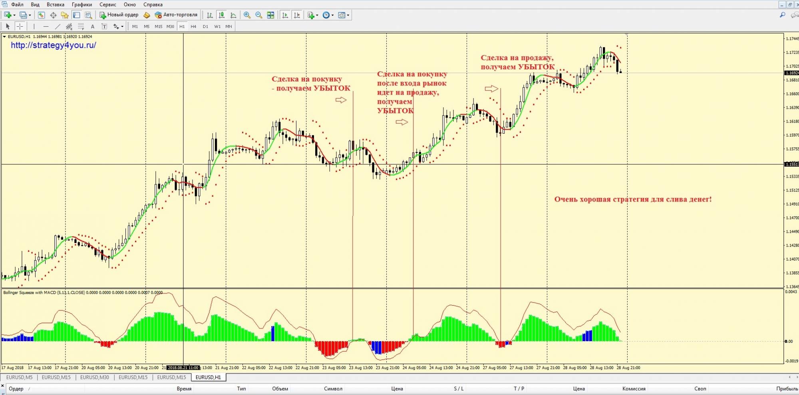
Task: Open the Market Watch window icon
Action: (41, 15)
